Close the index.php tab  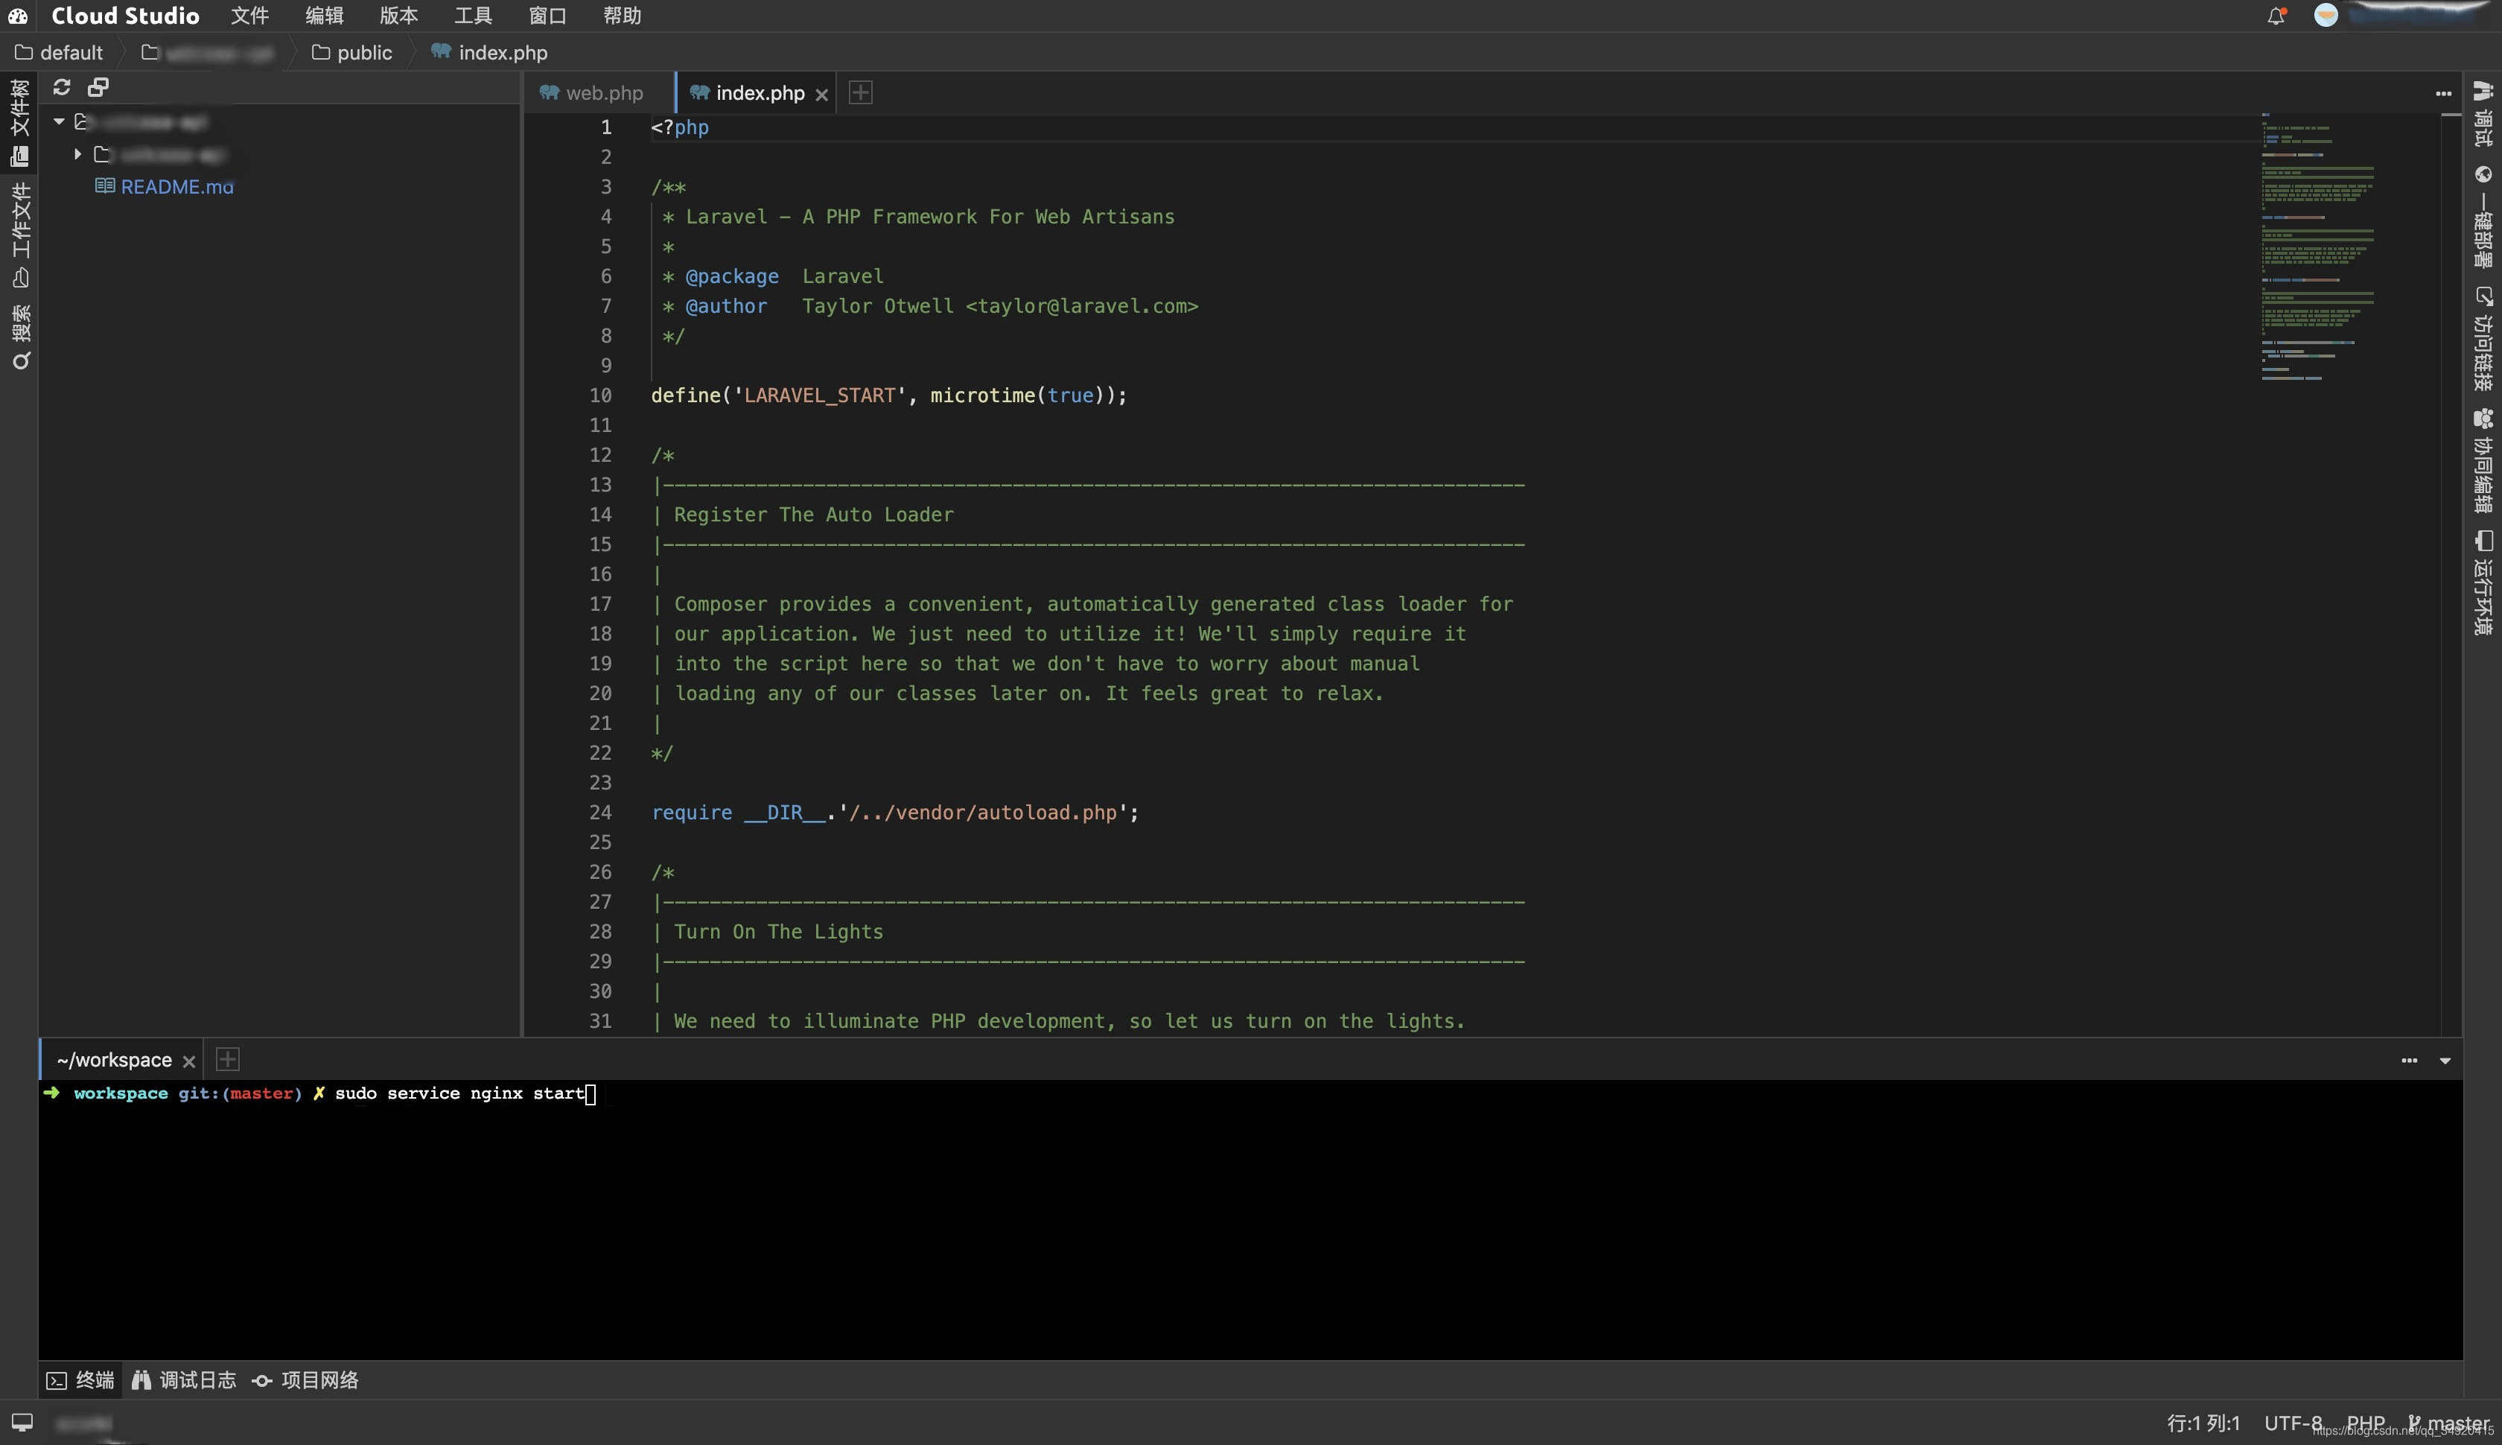[821, 95]
